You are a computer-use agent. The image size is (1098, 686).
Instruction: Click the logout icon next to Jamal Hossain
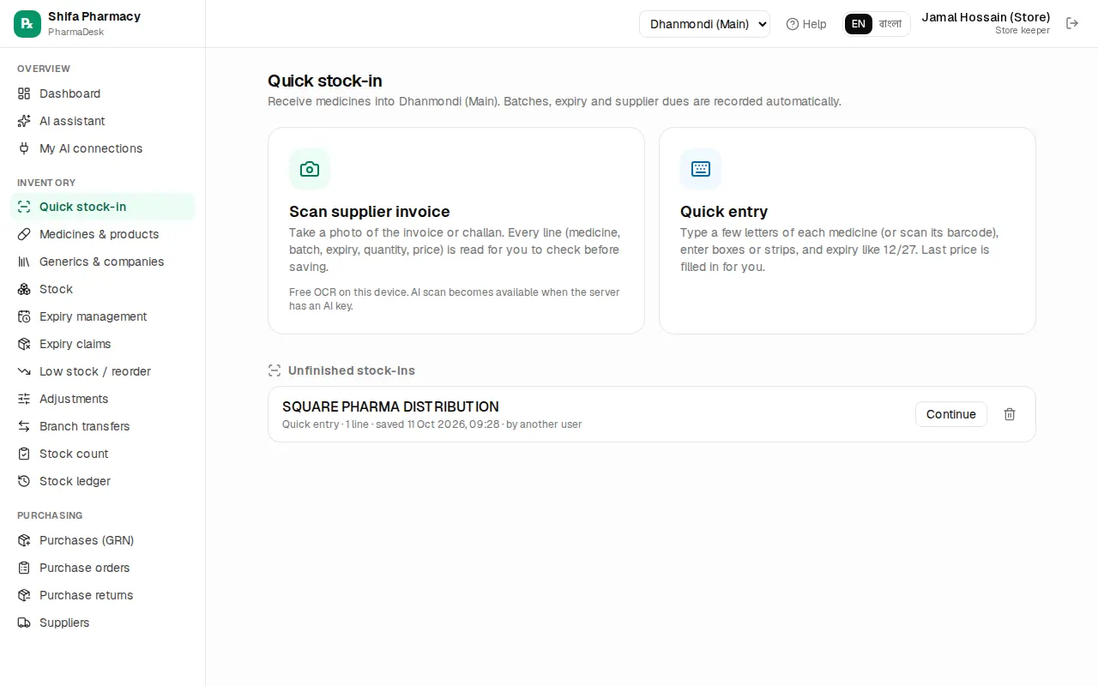coord(1072,23)
